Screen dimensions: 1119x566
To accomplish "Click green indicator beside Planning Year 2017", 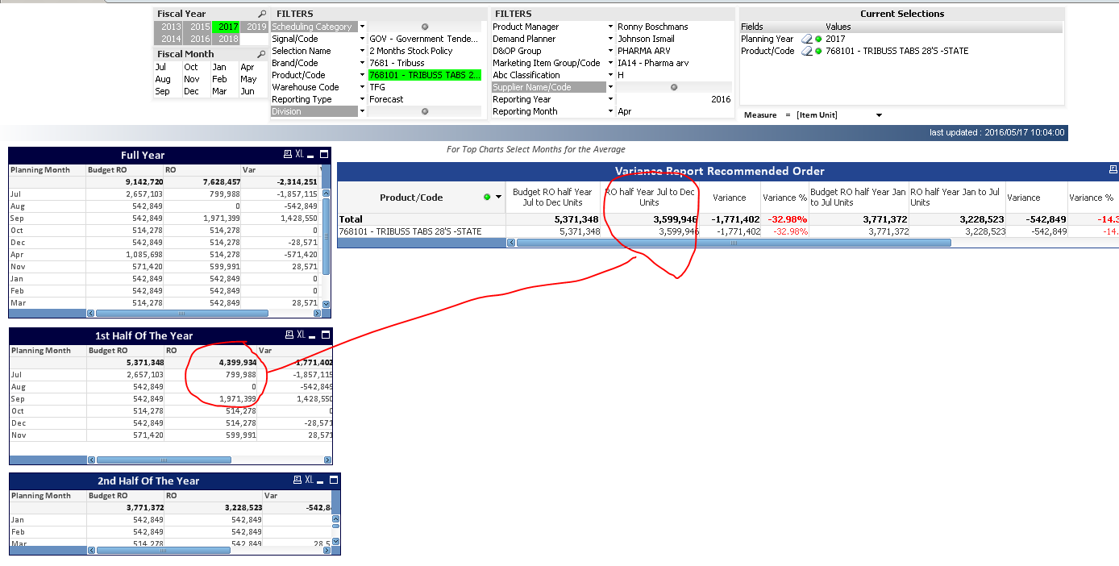I will coord(818,39).
